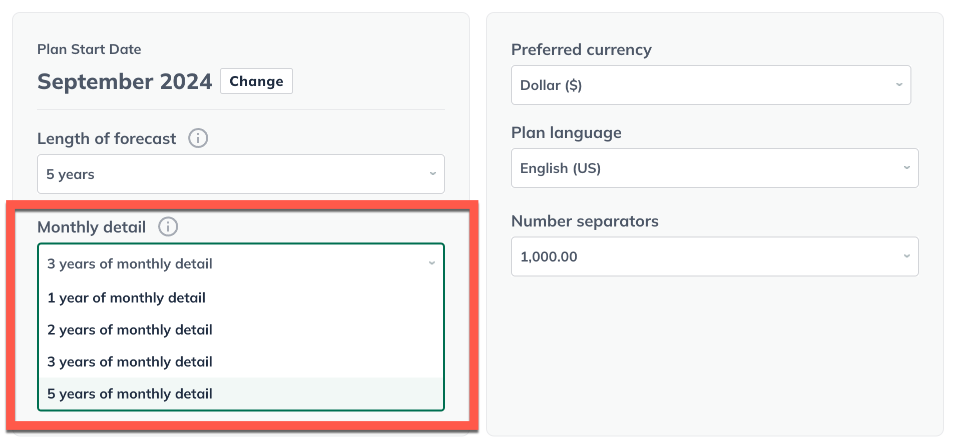Expand the Plan language dropdown

click(x=714, y=168)
